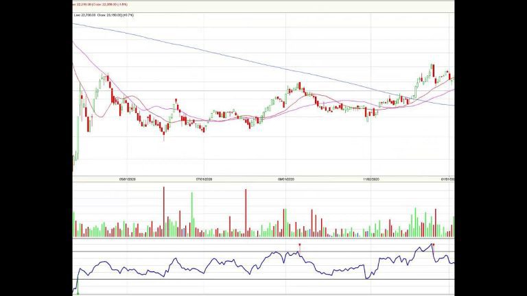Click the green volume bar at far right edge

tap(454, 227)
